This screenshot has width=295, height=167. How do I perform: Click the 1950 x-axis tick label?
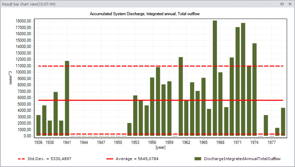click(118, 143)
